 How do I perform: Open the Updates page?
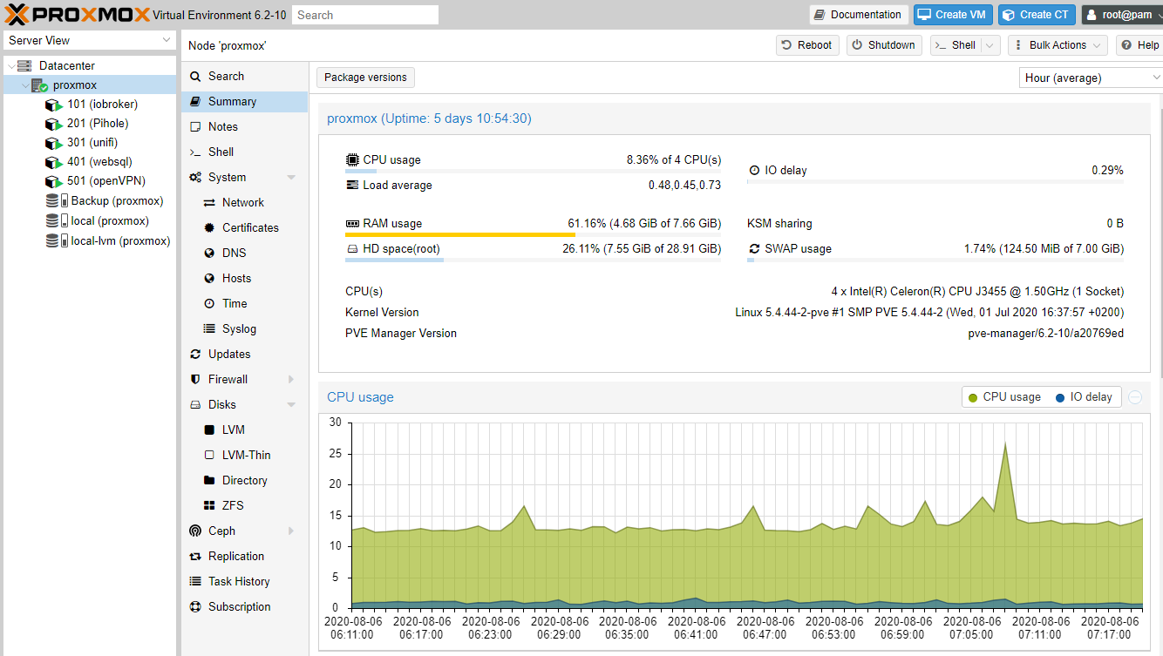pos(245,354)
